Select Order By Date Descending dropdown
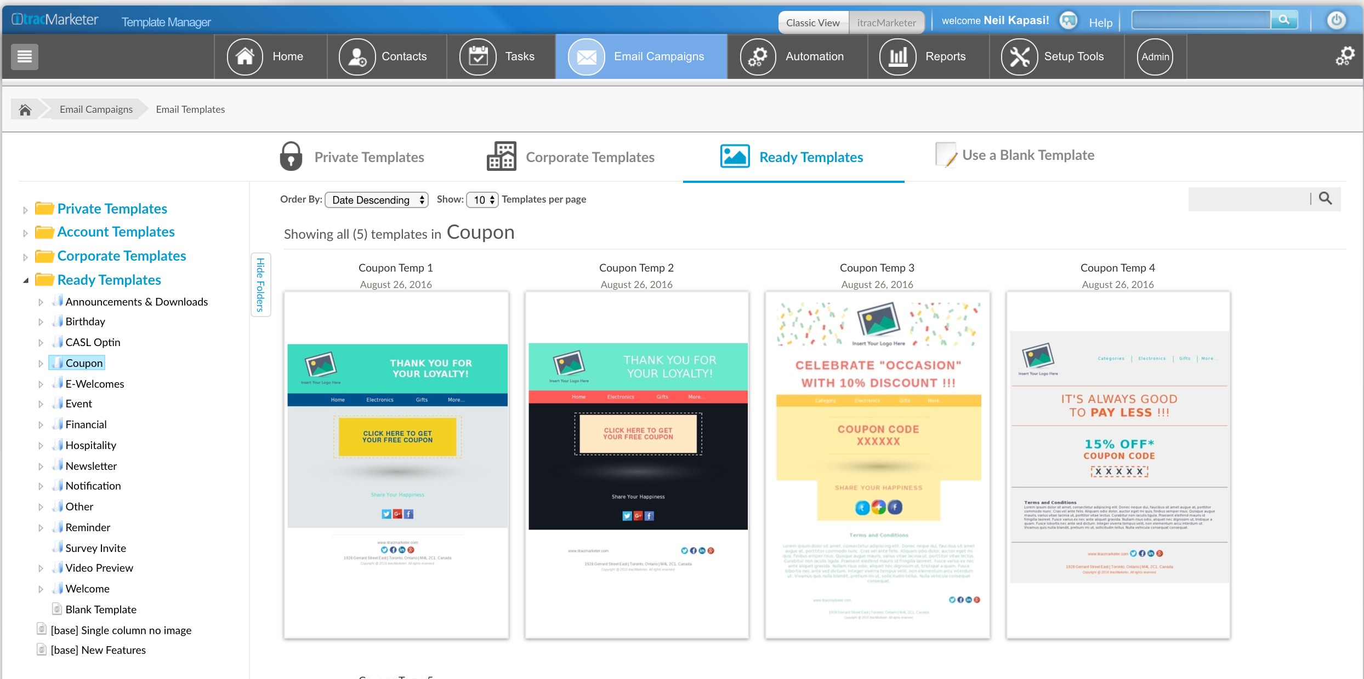1364x679 pixels. coord(376,199)
